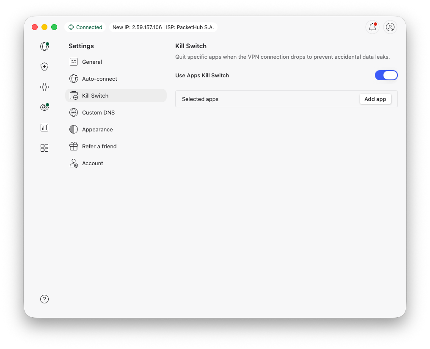Open Custom DNS settings
The width and height of the screenshot is (430, 349).
click(x=97, y=112)
